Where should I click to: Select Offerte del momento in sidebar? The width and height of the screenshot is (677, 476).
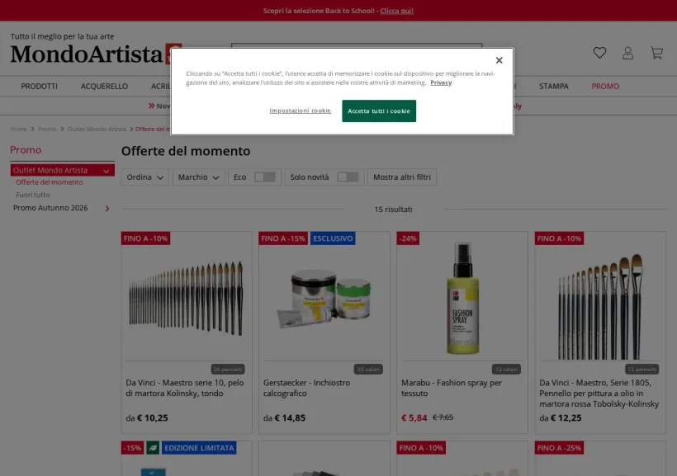[x=50, y=182]
